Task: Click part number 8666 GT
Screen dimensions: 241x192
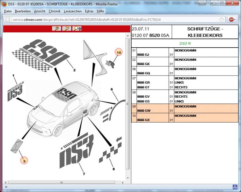Action: [143, 87]
